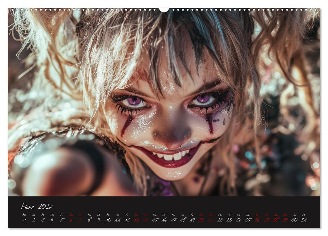Pick date 31 in the calendar row
This screenshot has height=236, width=328.
tap(304, 220)
